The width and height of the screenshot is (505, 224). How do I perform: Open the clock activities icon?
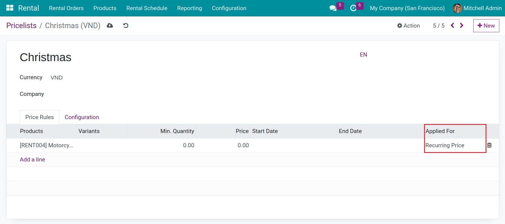[353, 8]
